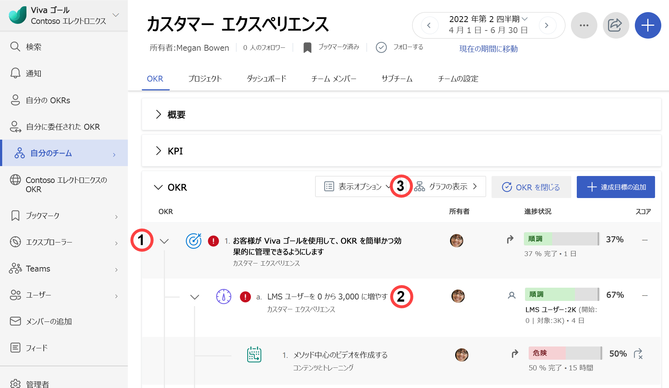
Task: Select 自分のチーム in sidebar
Action: (x=64, y=153)
